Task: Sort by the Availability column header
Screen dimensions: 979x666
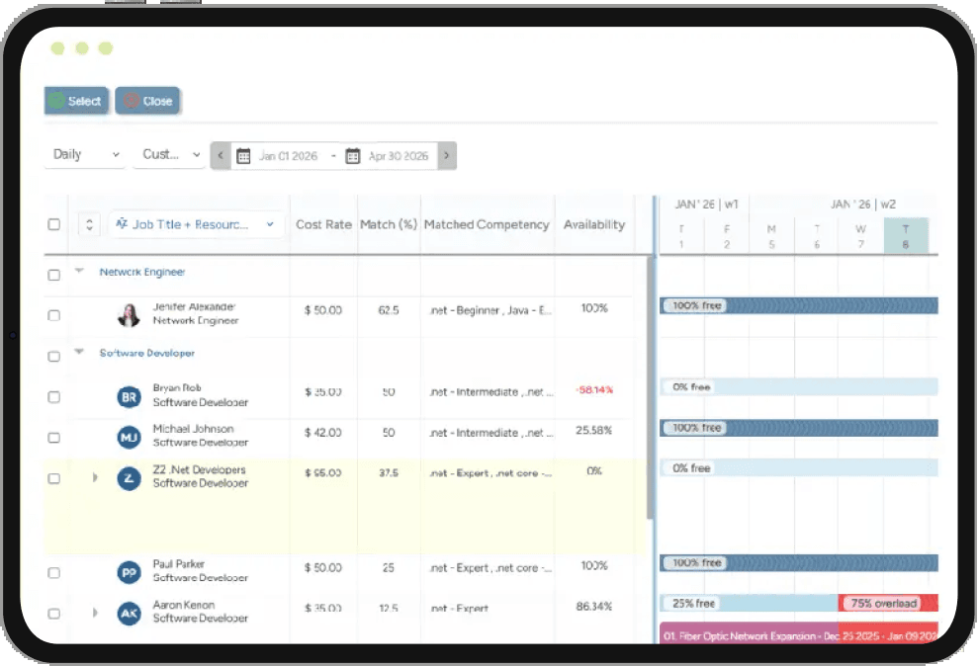Action: click(593, 224)
